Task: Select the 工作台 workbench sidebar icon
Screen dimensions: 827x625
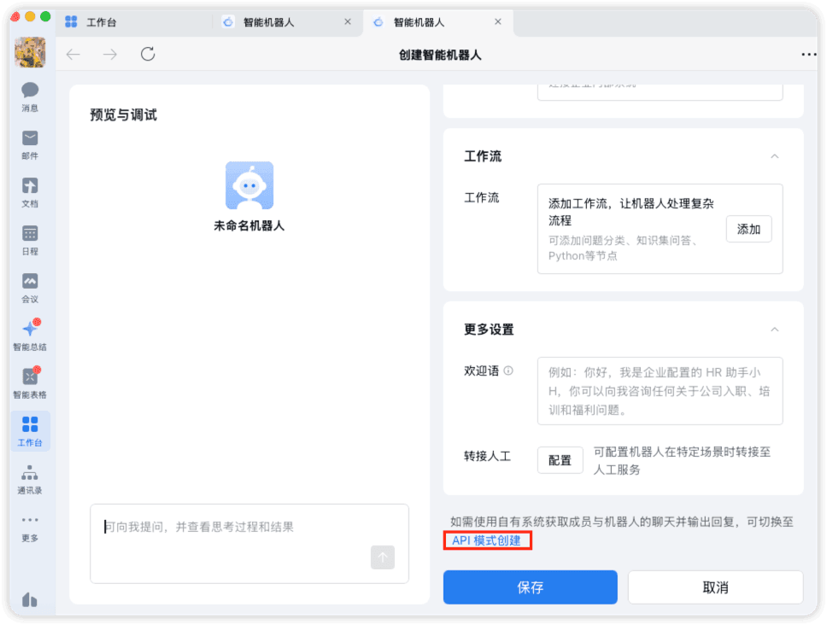Action: tap(30, 431)
